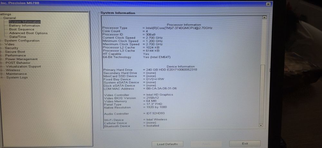Click the Current Clock Speed row
Screen dimensions: 322x148
132,37
